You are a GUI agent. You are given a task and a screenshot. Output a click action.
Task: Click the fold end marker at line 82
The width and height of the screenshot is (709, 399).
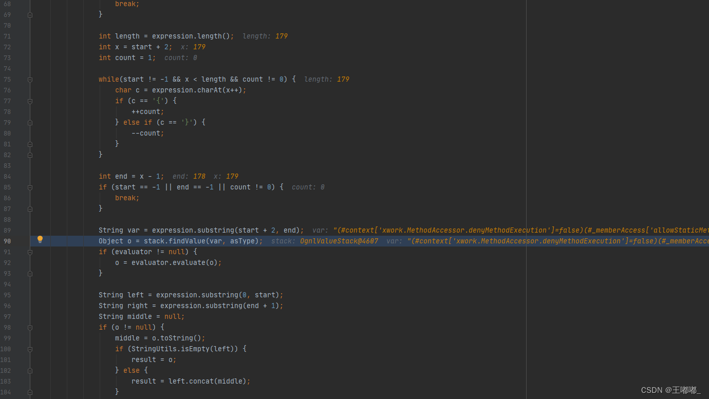click(30, 155)
